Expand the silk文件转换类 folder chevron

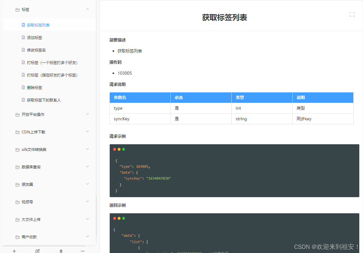tap(88, 149)
